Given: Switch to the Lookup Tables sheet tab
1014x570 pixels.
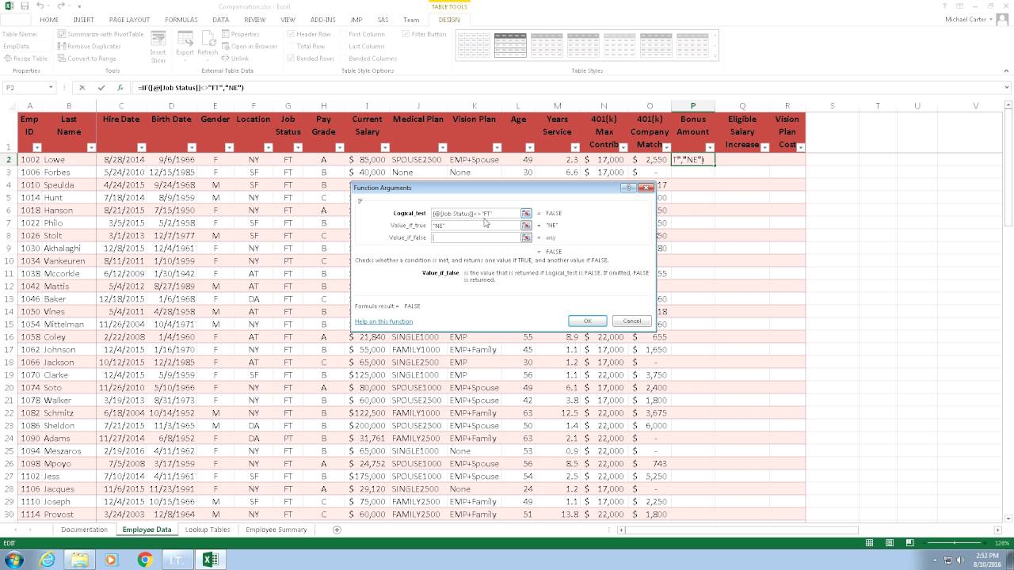Looking at the screenshot, I should click(x=208, y=530).
